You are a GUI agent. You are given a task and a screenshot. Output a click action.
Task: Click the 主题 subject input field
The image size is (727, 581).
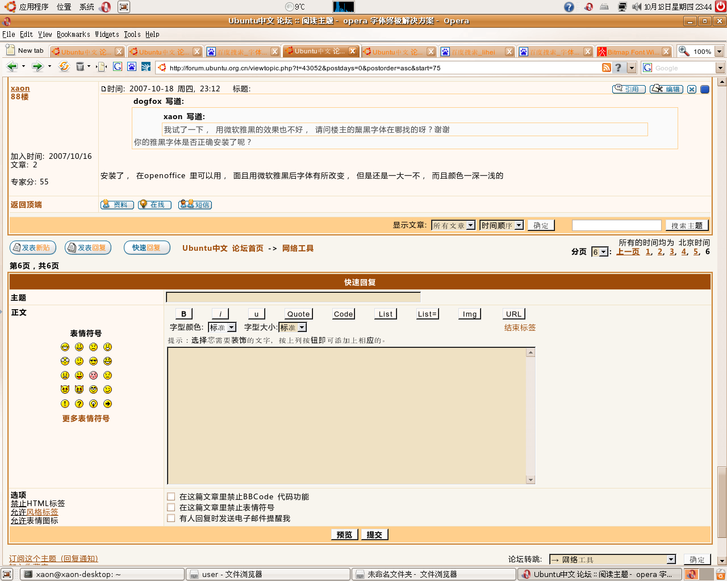[293, 297]
